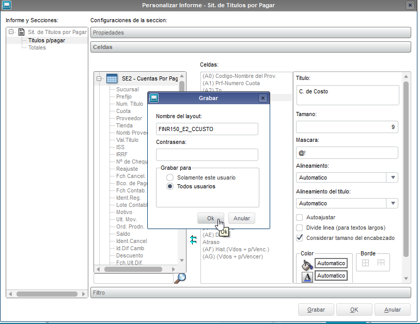Click the second border style icon

[x=381, y=263]
